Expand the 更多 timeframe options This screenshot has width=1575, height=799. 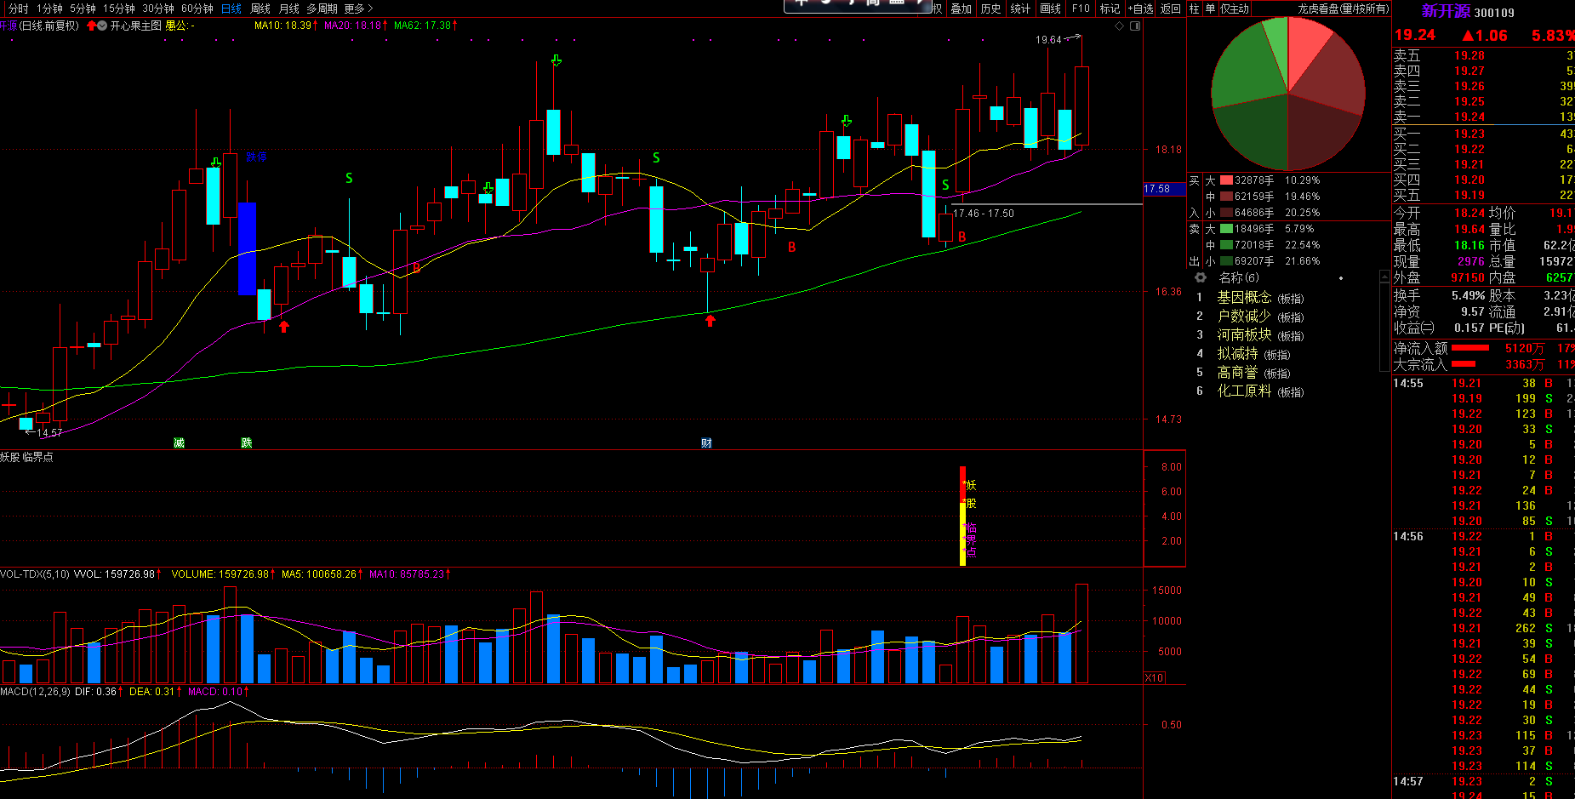click(358, 9)
